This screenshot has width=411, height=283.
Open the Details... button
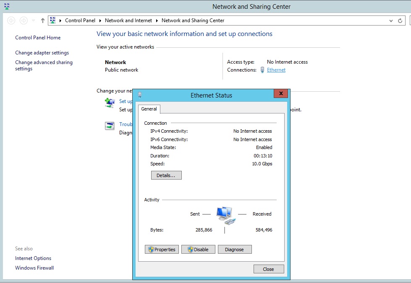pyautogui.click(x=166, y=175)
